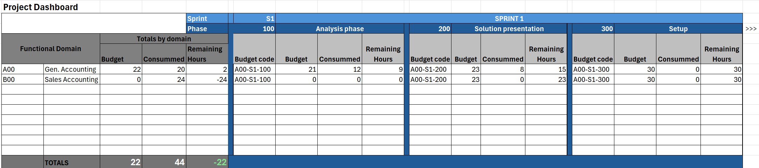Select the -24 remaining hours cell
The height and width of the screenshot is (168, 759).
tap(207, 79)
